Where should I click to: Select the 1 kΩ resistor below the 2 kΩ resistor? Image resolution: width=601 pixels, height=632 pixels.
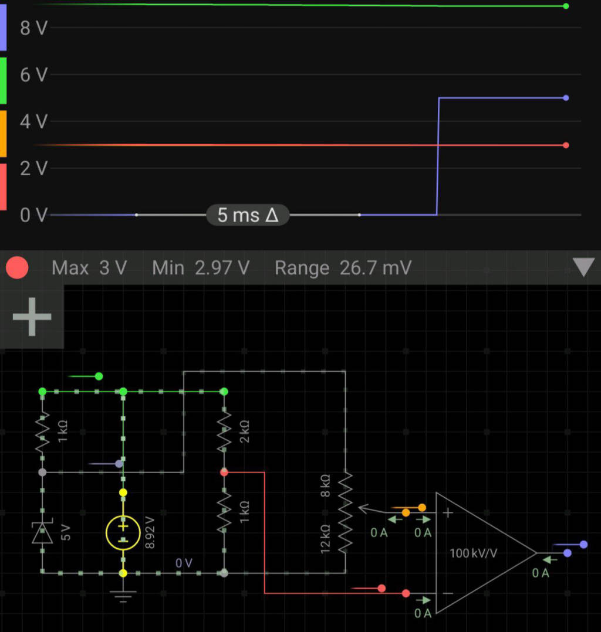tap(224, 512)
